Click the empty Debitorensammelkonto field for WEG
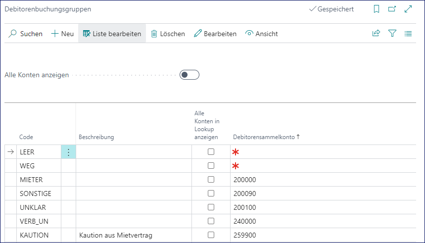The image size is (425, 243). (323, 166)
